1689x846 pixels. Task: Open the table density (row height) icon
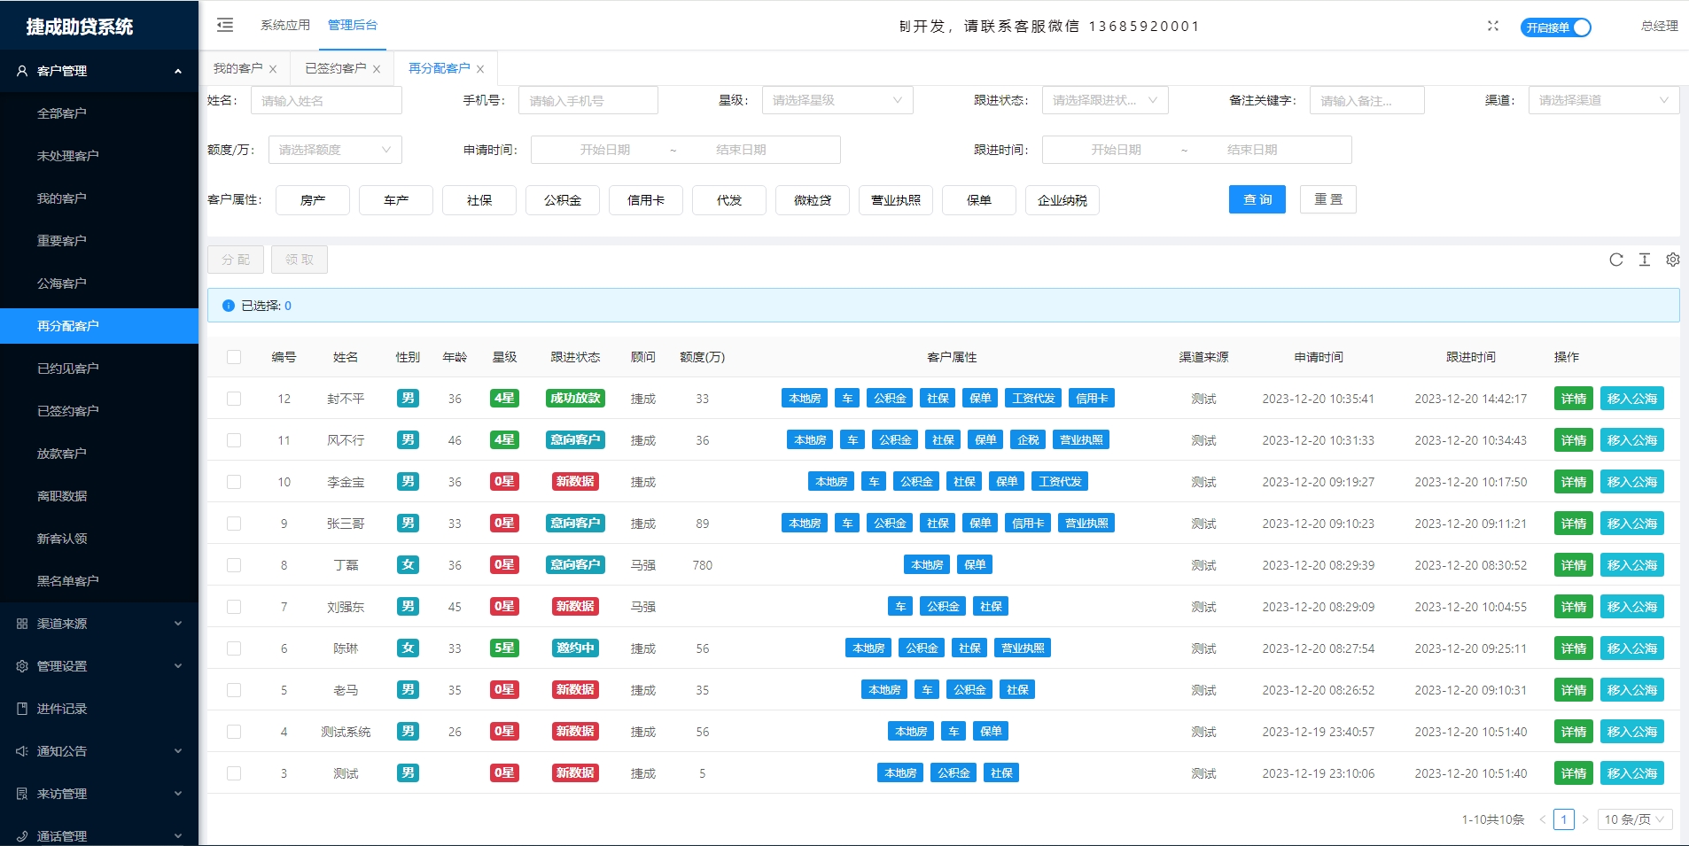click(x=1645, y=260)
